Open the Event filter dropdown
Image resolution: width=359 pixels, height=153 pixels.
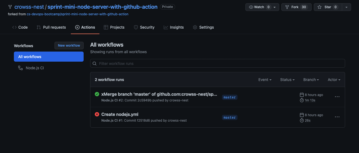pyautogui.click(x=265, y=80)
